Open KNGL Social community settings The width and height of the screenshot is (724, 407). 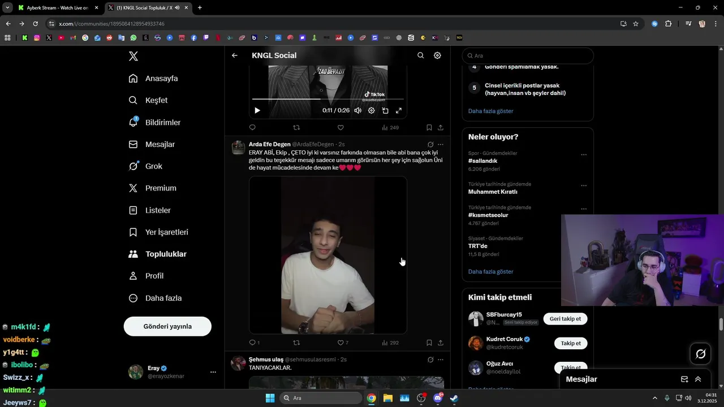click(x=437, y=55)
